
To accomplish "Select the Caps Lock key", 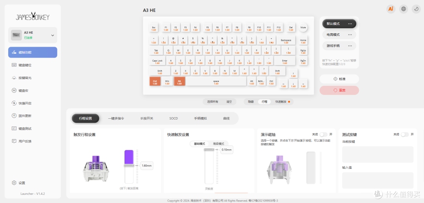I will [157, 61].
